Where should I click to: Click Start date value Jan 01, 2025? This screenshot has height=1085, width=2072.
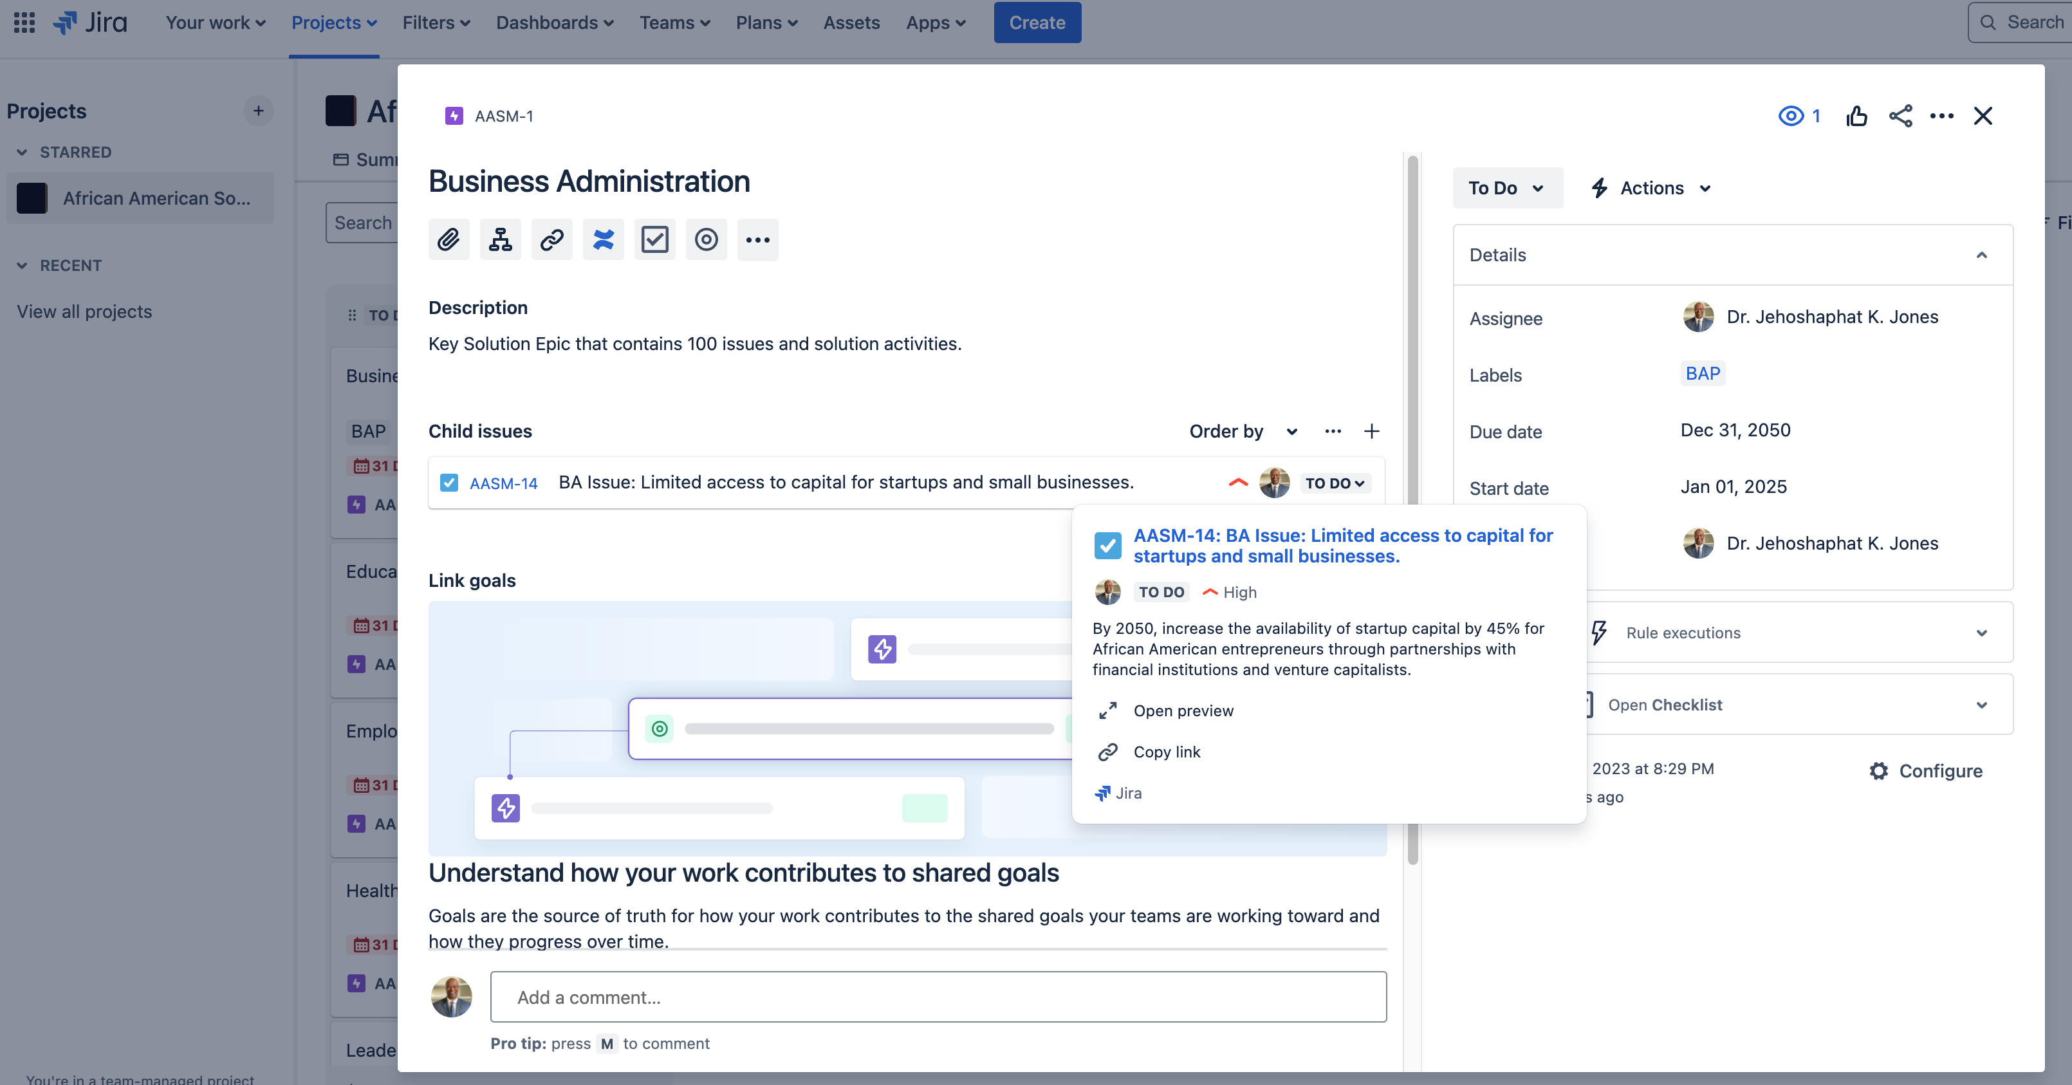1734,487
